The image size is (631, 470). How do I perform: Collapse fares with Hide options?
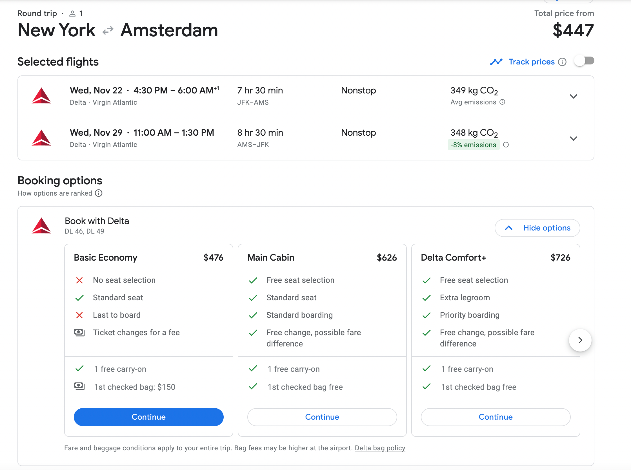coord(537,228)
